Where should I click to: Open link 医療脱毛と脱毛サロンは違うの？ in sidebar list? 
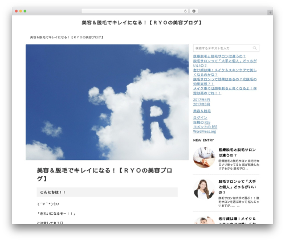click(219, 56)
